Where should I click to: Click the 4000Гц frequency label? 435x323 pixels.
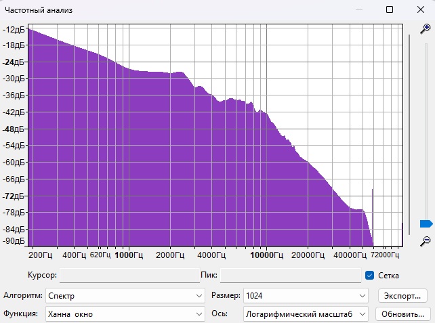pyautogui.click(x=211, y=255)
